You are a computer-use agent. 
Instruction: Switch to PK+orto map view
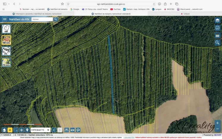tap(6, 62)
